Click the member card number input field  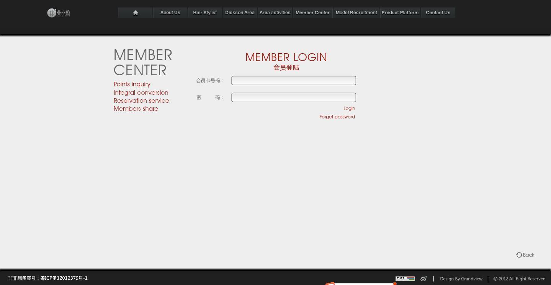[293, 81]
